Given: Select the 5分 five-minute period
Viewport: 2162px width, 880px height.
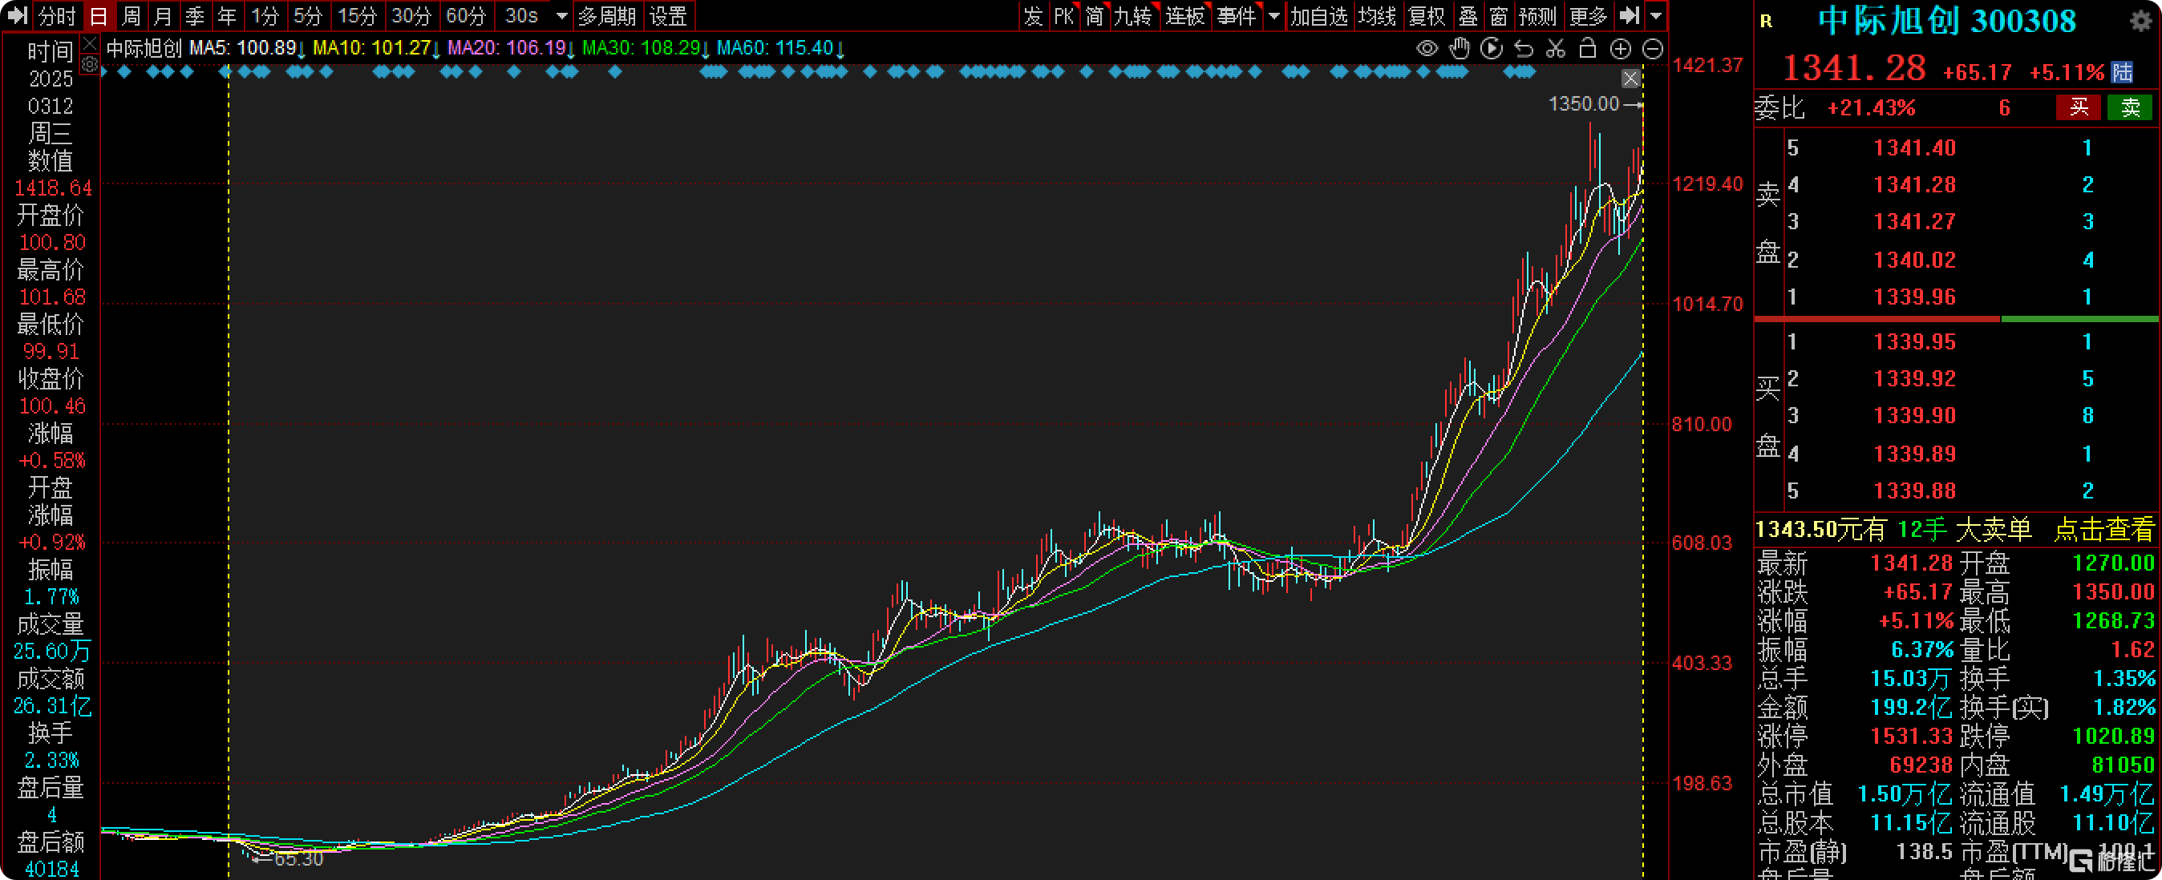Looking at the screenshot, I should point(307,16).
